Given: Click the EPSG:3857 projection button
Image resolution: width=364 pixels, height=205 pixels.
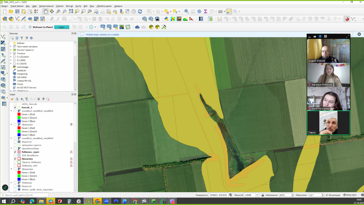Looking at the screenshot, I should click(x=350, y=195).
